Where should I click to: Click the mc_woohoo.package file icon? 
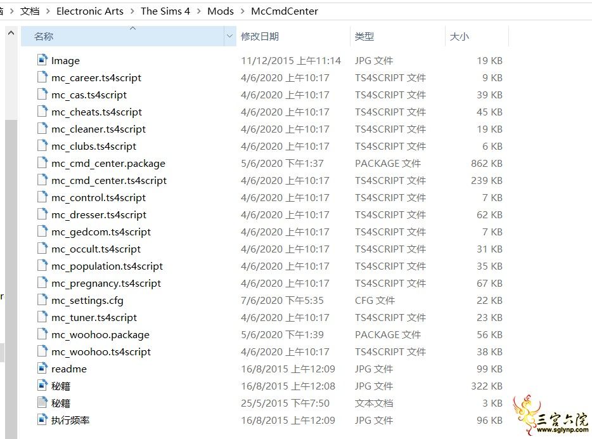42,334
